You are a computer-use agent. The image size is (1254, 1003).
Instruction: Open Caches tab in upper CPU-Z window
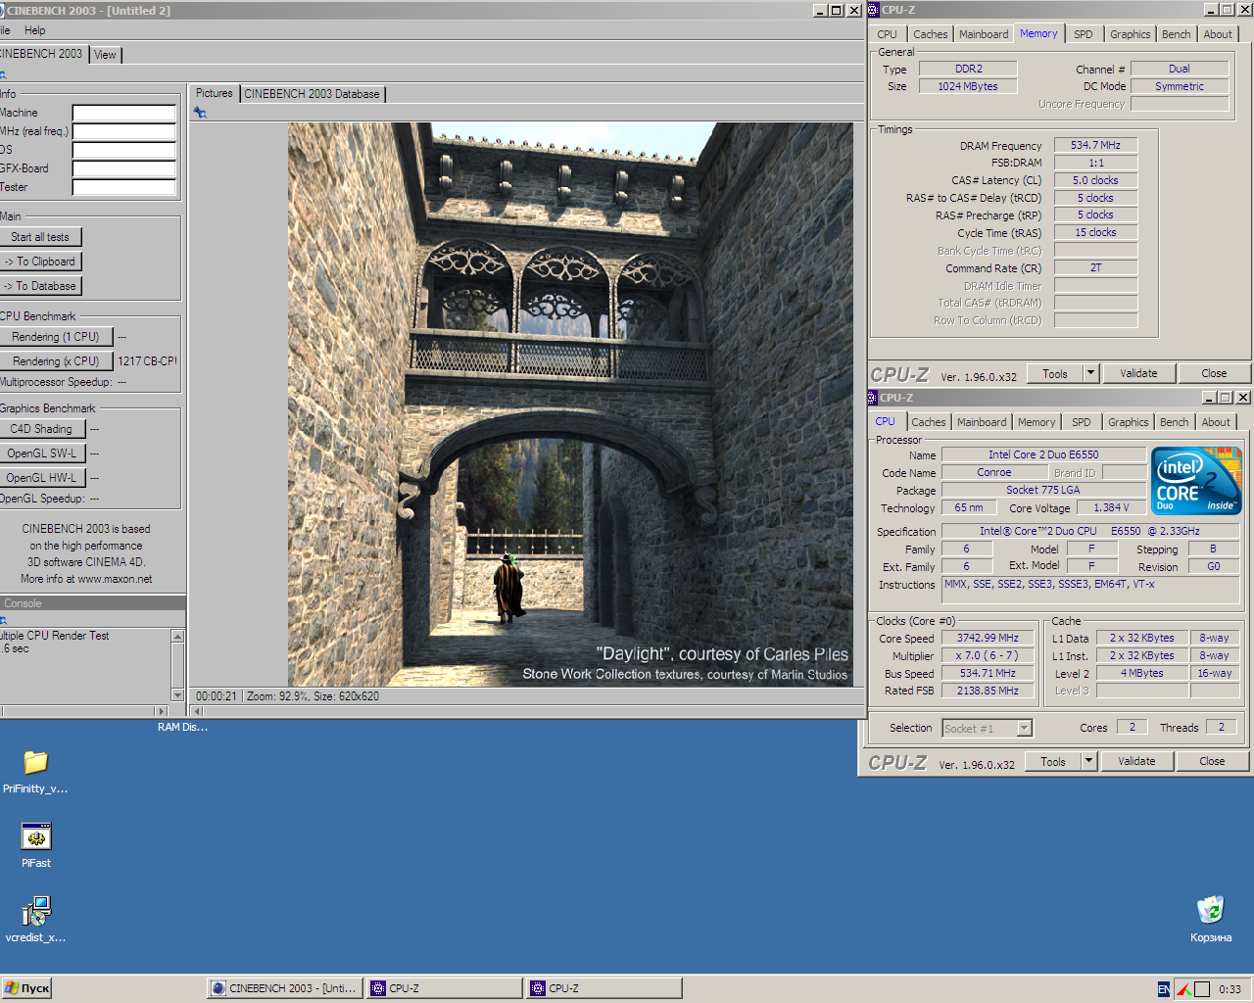[930, 34]
